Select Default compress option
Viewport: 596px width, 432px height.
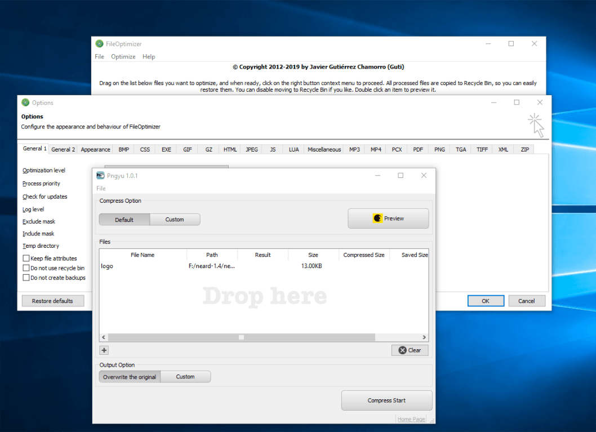[x=124, y=220]
